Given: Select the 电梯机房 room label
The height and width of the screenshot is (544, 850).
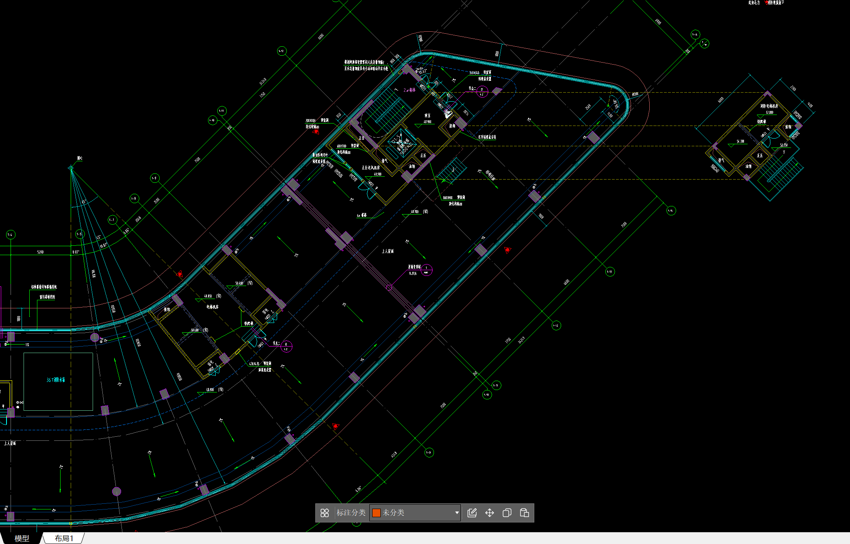Looking at the screenshot, I should click(212, 307).
